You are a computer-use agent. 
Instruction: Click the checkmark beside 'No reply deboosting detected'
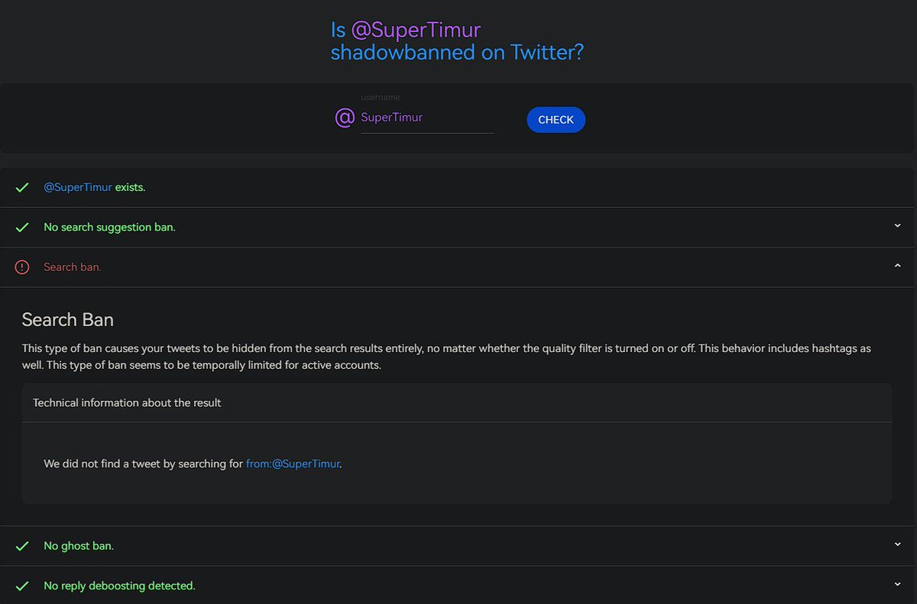pyautogui.click(x=22, y=586)
